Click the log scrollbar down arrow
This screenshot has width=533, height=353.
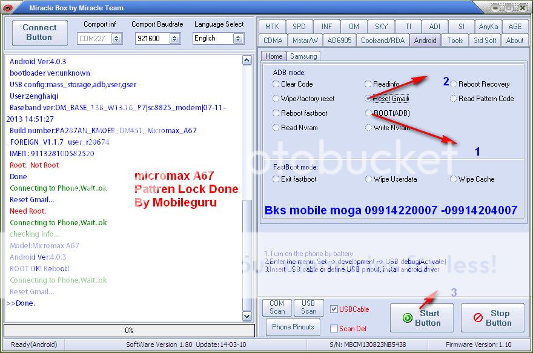point(247,316)
